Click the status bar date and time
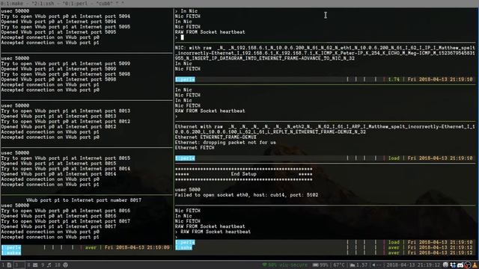479x269 pixels. [413, 265]
